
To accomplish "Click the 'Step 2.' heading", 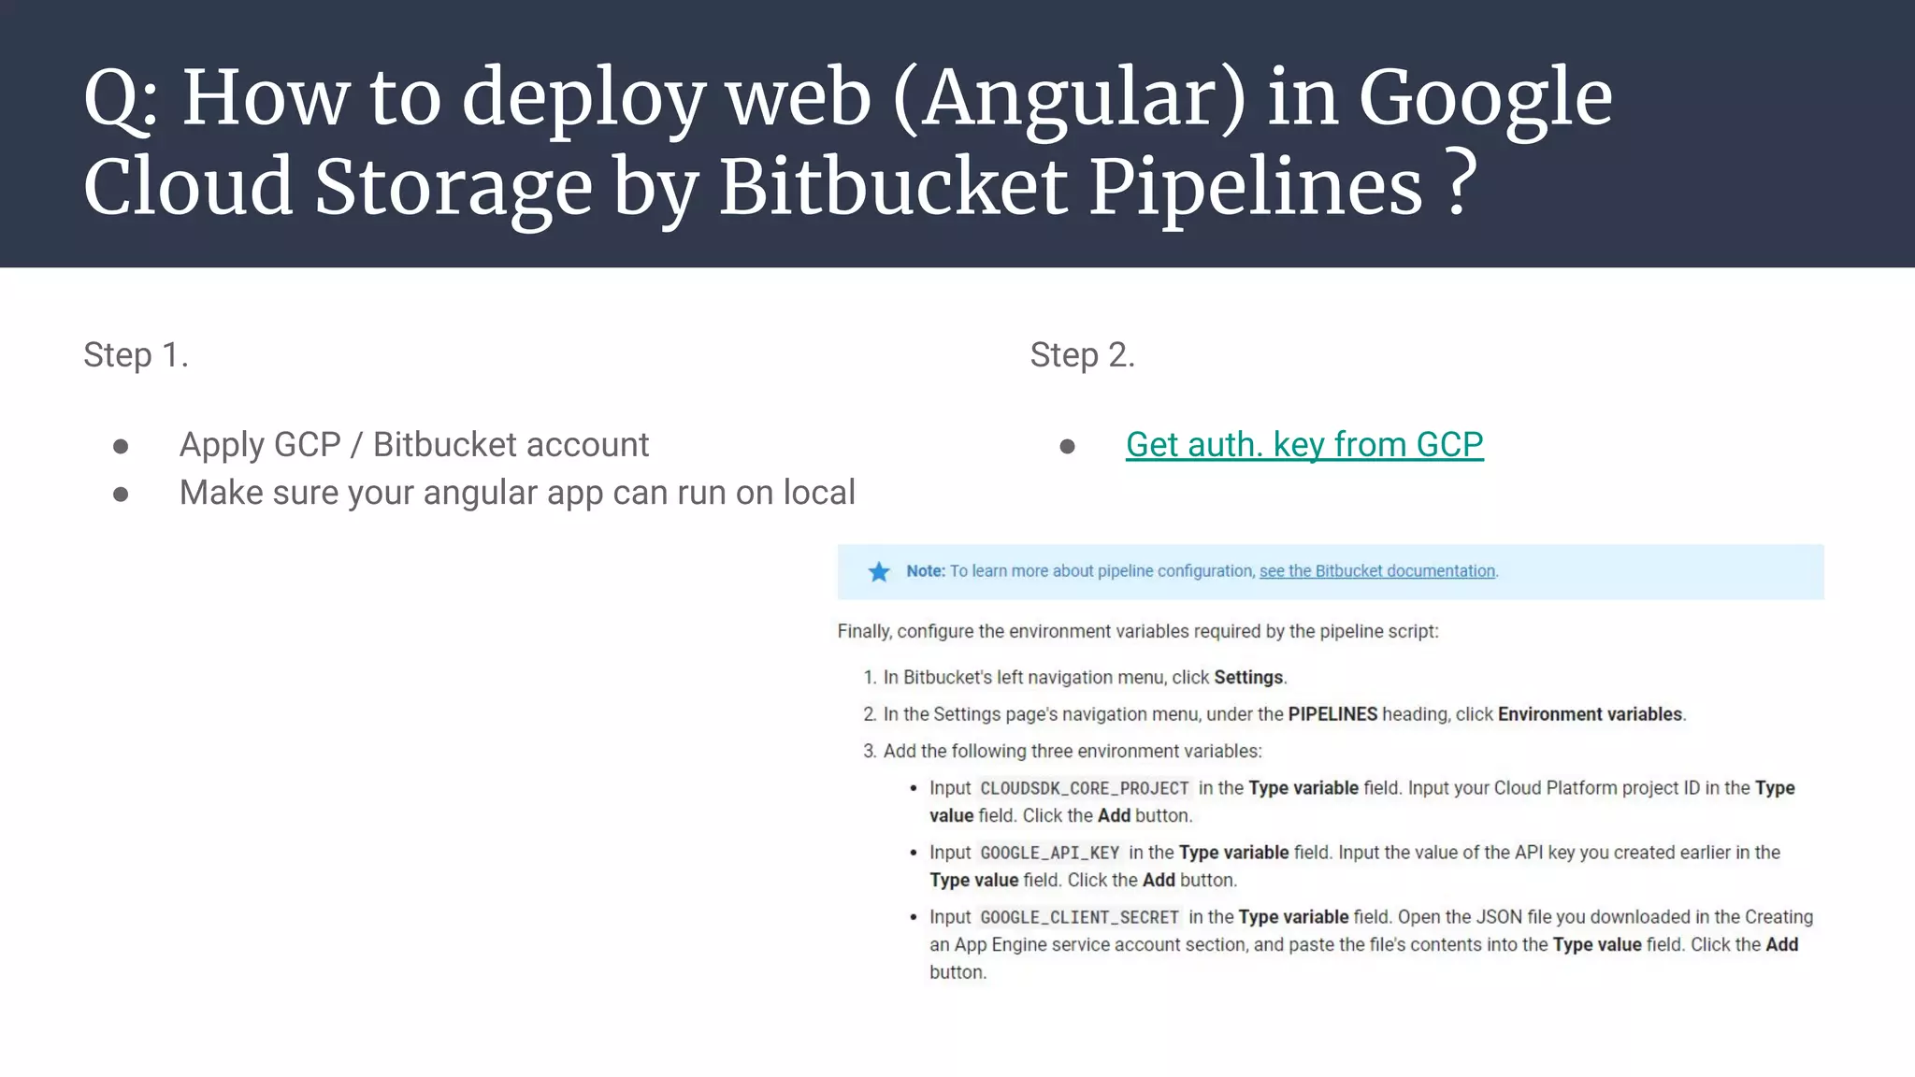I will (x=1083, y=355).
